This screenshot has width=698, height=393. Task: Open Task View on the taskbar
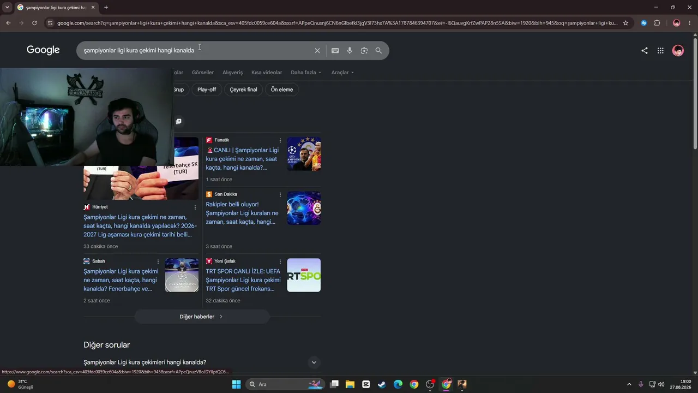[334, 384]
